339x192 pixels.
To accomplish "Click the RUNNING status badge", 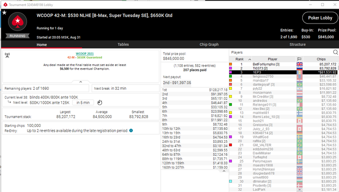I will [17, 36].
